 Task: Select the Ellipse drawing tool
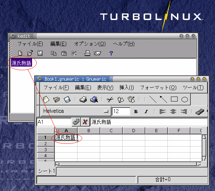185,99
